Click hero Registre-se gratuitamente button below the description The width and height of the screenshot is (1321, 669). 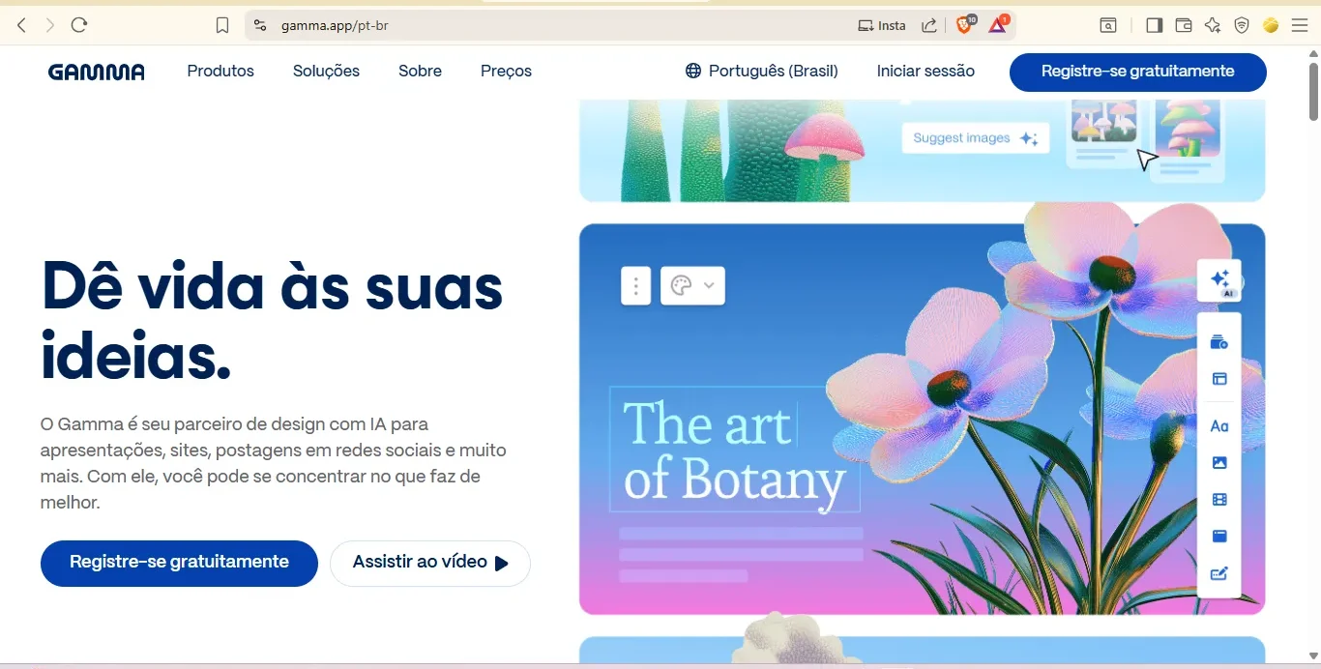(x=179, y=563)
